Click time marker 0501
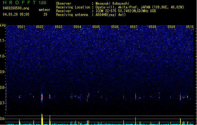The width and height of the screenshot is (197, 125). 21,27
